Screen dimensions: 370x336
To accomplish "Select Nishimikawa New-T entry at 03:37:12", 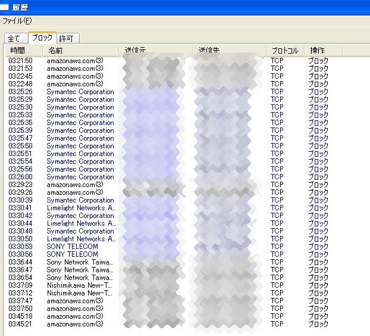I will (x=168, y=293).
